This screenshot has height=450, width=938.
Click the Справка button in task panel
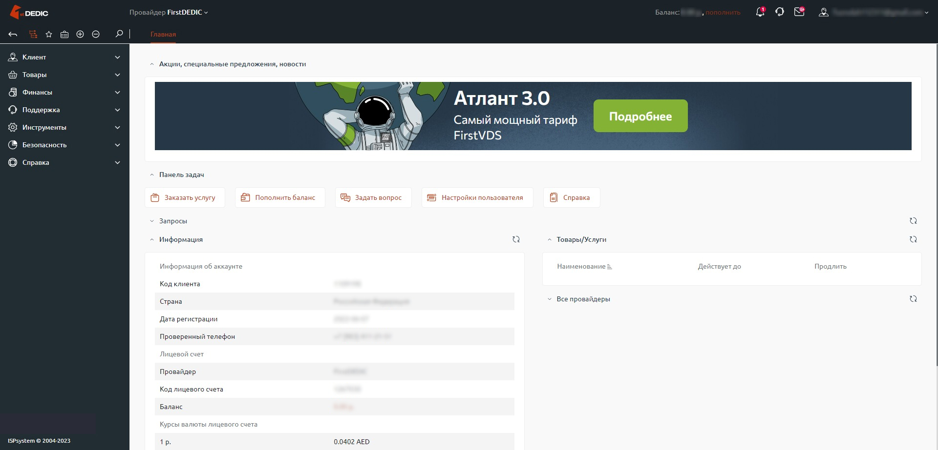tap(572, 197)
